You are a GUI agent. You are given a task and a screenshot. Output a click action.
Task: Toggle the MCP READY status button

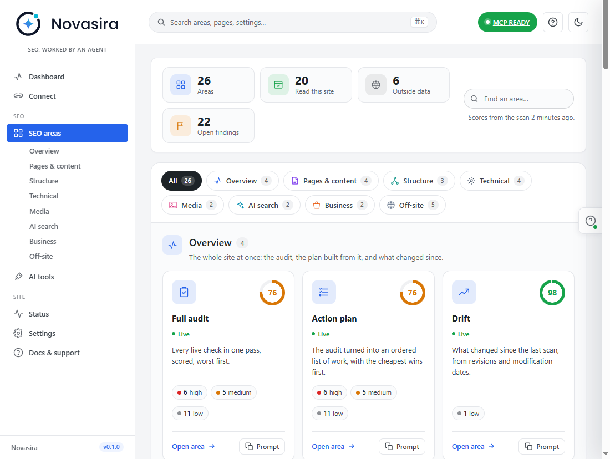[507, 22]
